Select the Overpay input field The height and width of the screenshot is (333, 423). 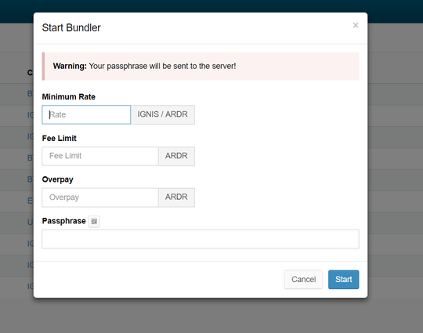pos(100,197)
